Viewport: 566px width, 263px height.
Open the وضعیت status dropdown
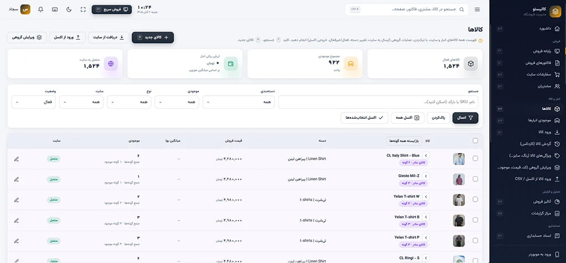tap(34, 102)
